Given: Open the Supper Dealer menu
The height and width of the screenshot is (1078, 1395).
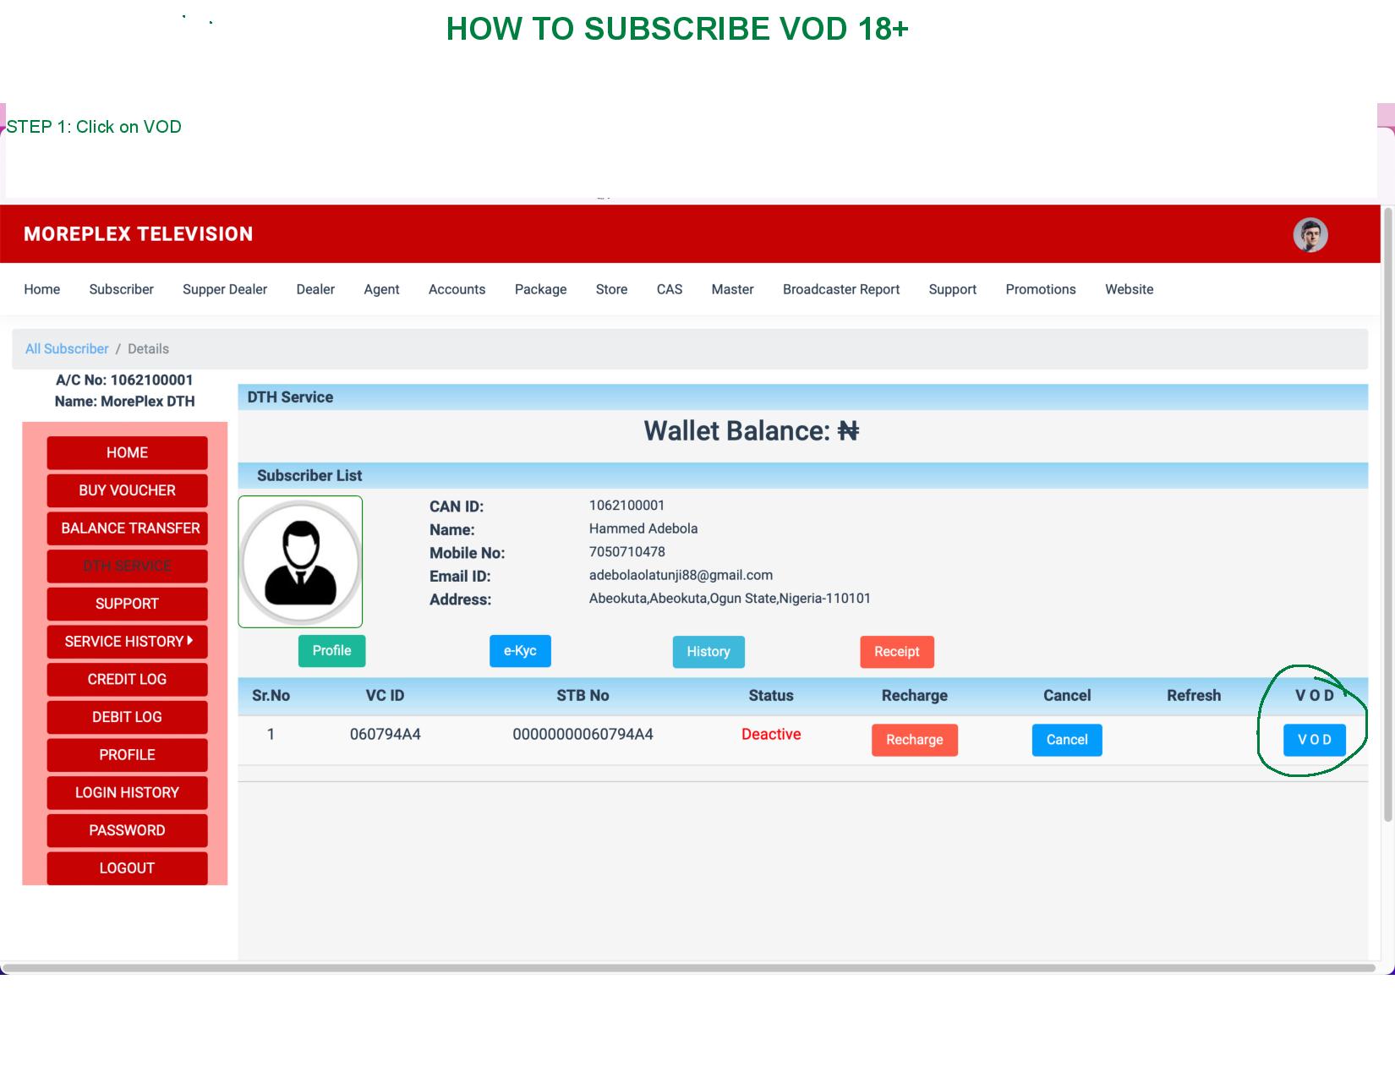Looking at the screenshot, I should pyautogui.click(x=225, y=289).
